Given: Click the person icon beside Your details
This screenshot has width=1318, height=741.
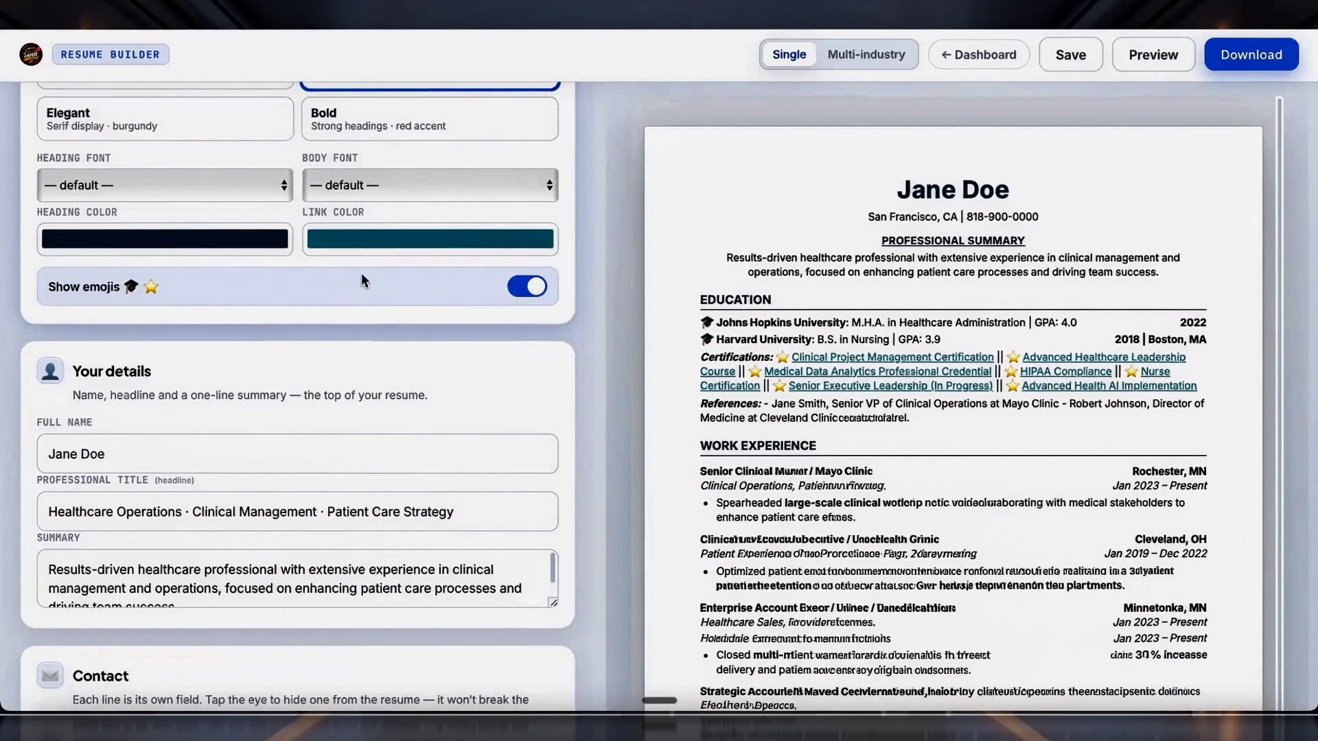Looking at the screenshot, I should click(50, 371).
